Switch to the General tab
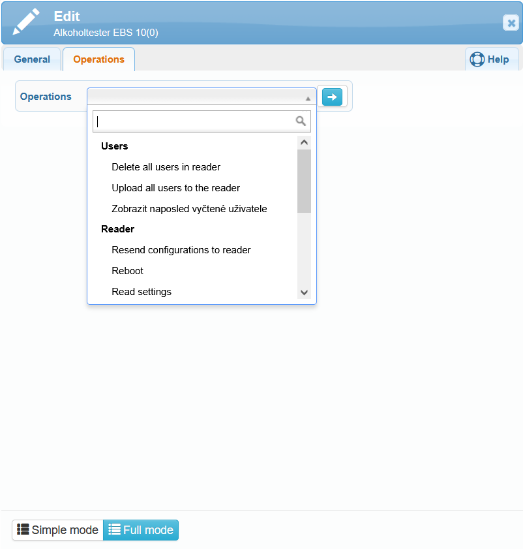 (x=32, y=59)
